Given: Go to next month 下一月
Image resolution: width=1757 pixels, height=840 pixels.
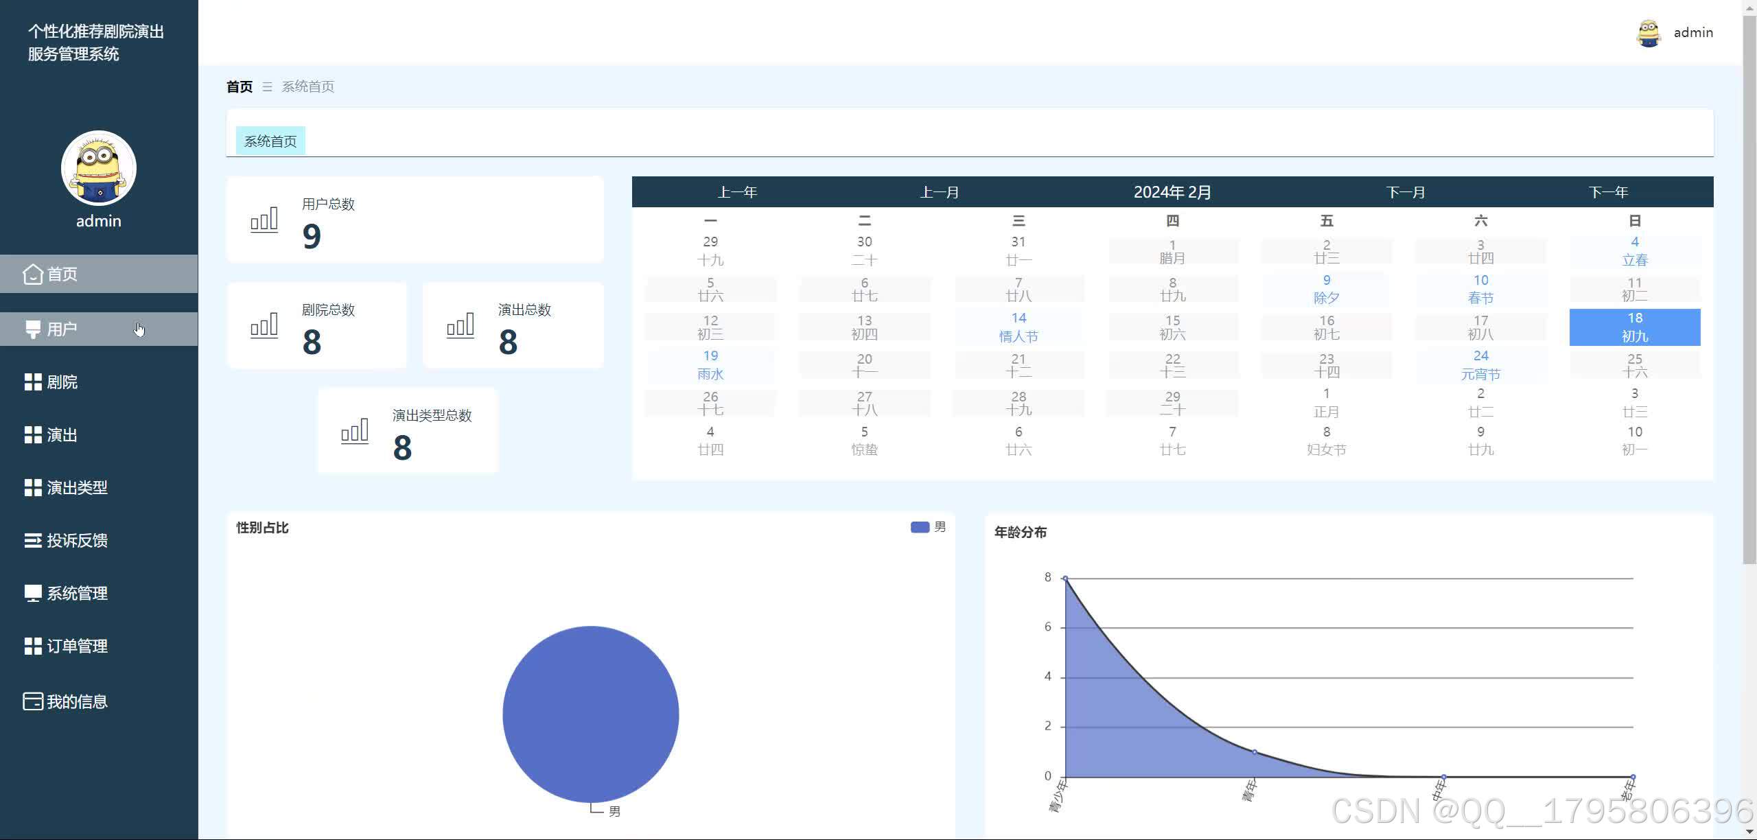Looking at the screenshot, I should (x=1405, y=192).
